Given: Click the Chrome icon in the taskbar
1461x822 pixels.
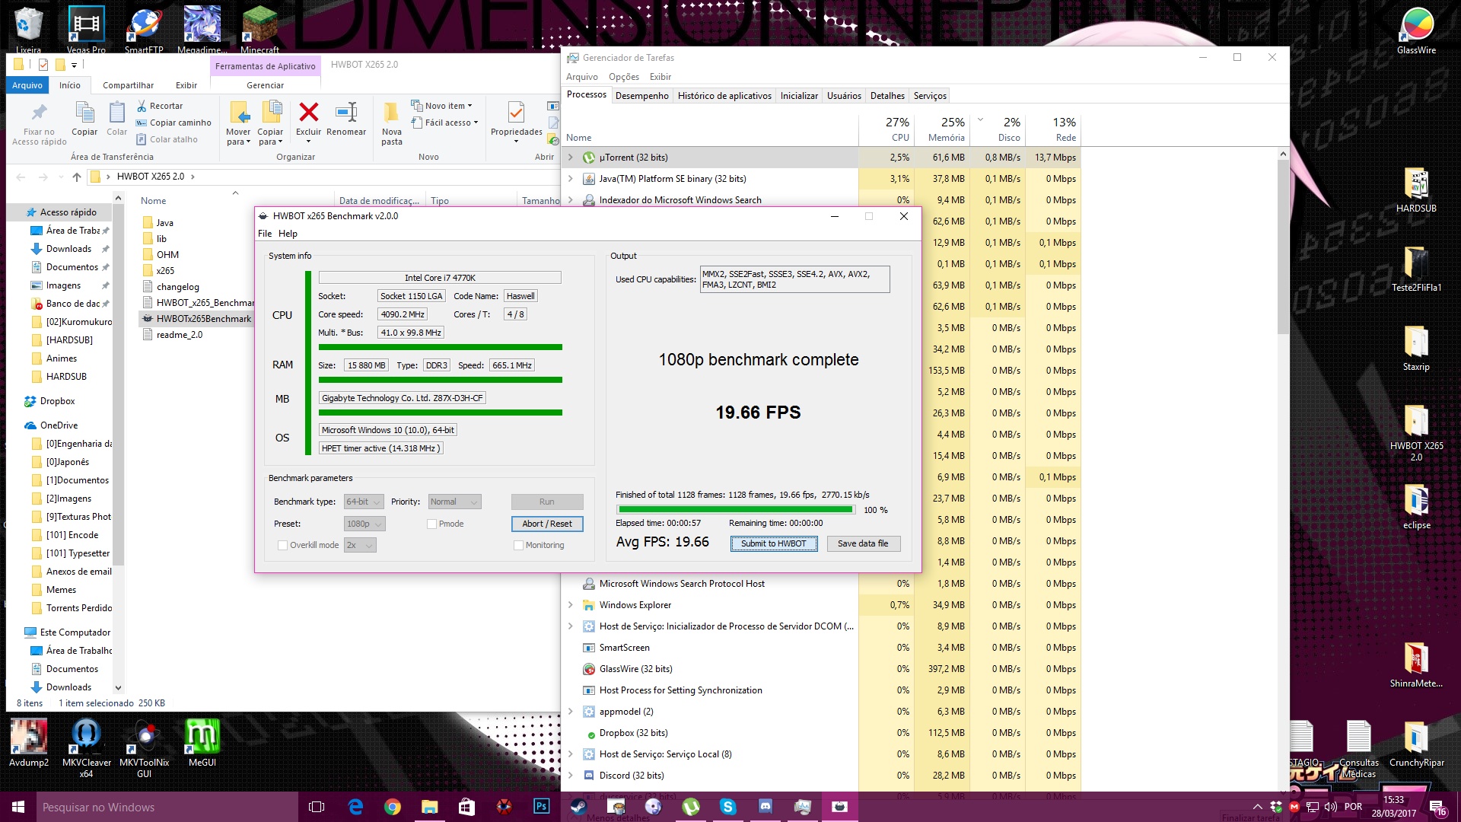Looking at the screenshot, I should tap(392, 807).
